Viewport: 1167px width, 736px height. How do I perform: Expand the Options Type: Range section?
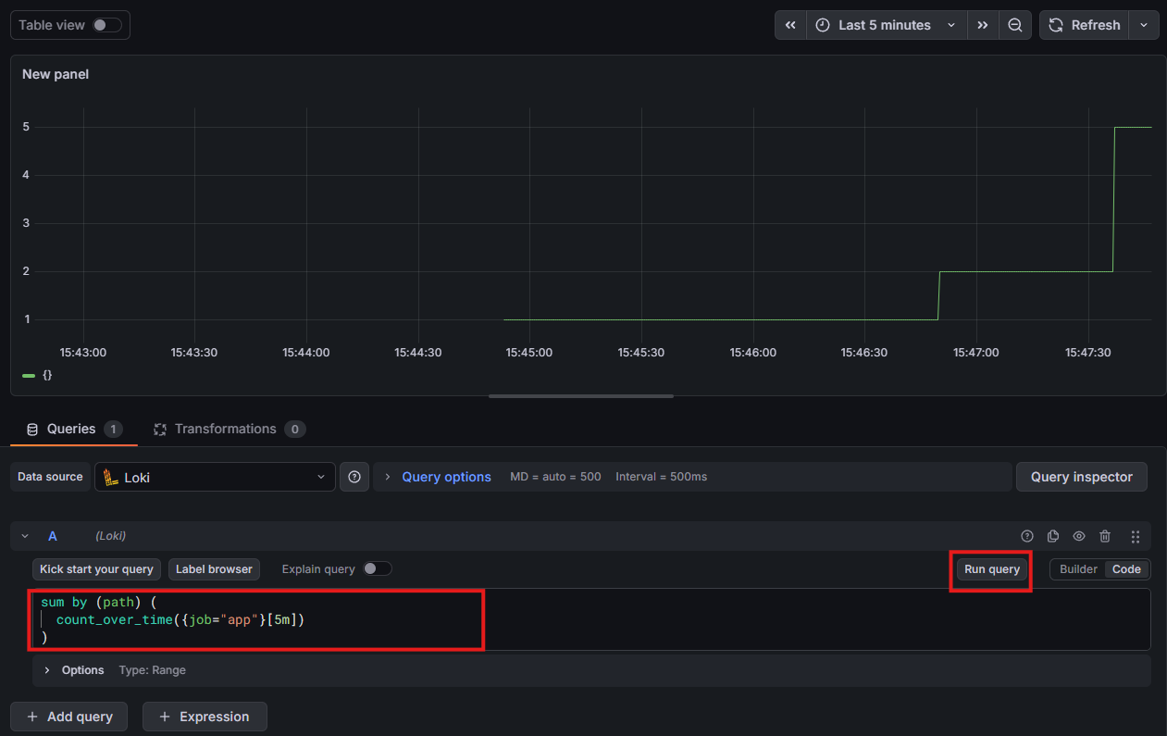tap(591, 670)
